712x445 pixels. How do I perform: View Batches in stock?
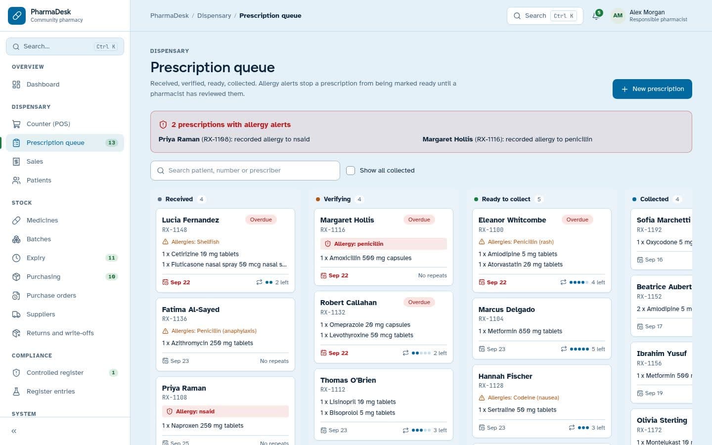coord(65,239)
